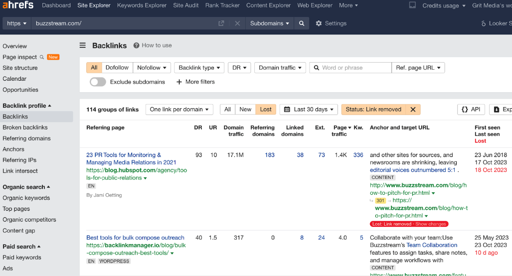Click into the Word or phrase field
Image resolution: width=512 pixels, height=276 pixels.
pyautogui.click(x=350, y=68)
